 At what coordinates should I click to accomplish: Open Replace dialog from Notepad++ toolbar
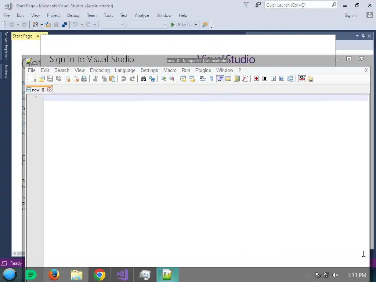[x=152, y=79]
